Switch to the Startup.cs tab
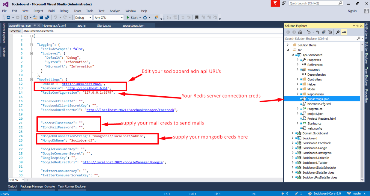This screenshot has height=196, width=370. click(x=104, y=26)
